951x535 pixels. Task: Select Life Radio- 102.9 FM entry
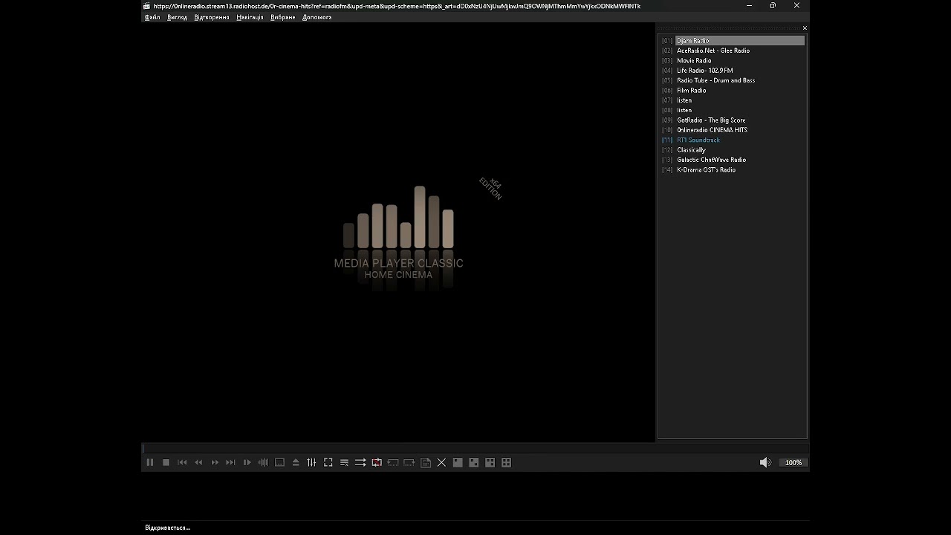(x=732, y=71)
